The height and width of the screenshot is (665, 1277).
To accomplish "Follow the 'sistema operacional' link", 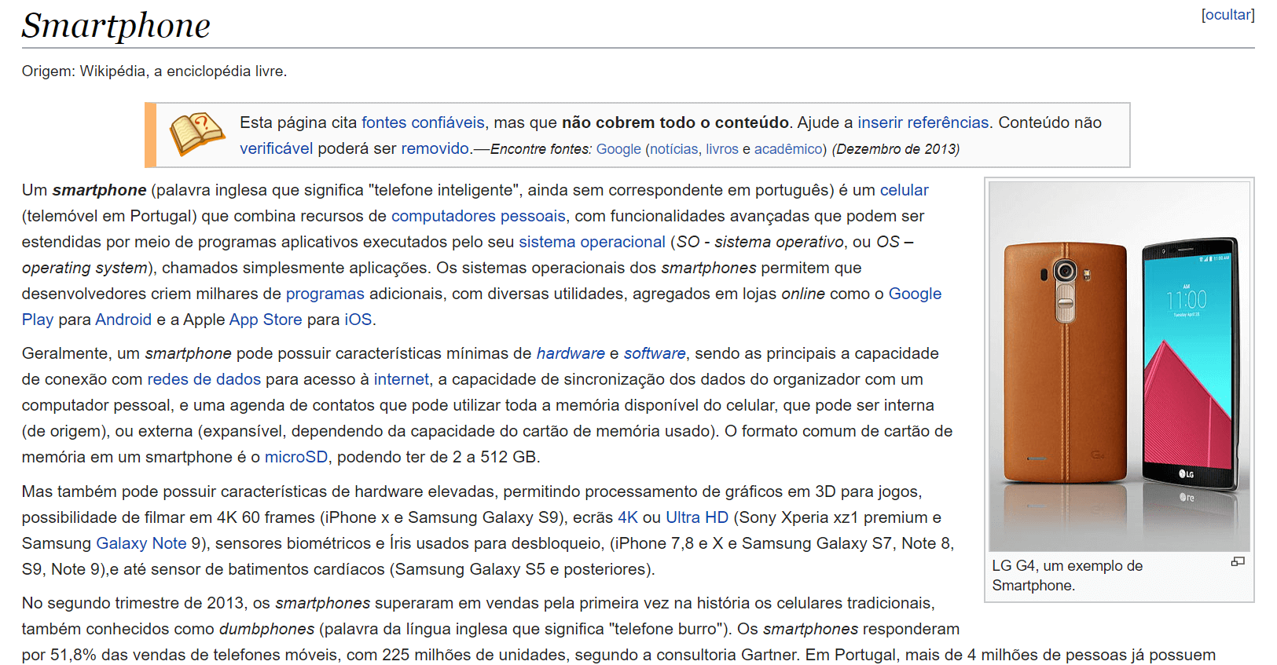I will click(x=592, y=242).
